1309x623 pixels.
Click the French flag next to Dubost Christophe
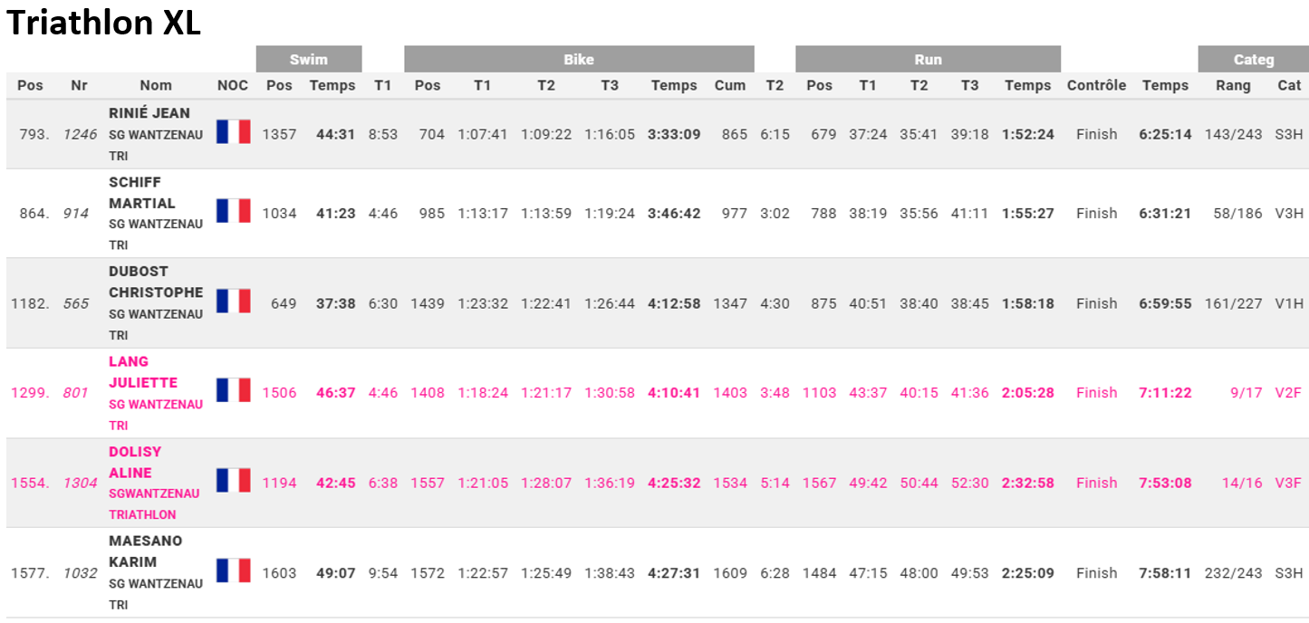pyautogui.click(x=233, y=301)
